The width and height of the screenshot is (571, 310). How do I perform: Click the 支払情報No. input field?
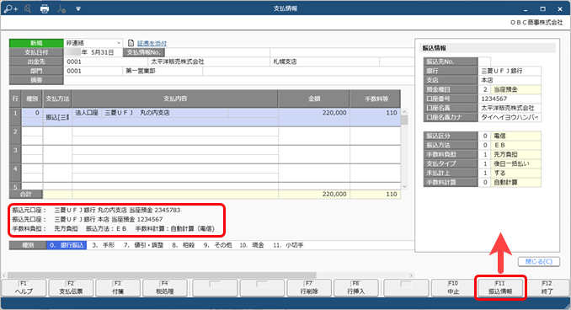[x=217, y=52]
